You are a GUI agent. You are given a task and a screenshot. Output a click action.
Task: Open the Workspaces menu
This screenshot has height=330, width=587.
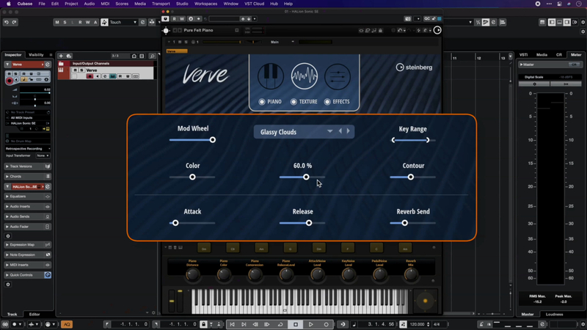[x=205, y=4]
